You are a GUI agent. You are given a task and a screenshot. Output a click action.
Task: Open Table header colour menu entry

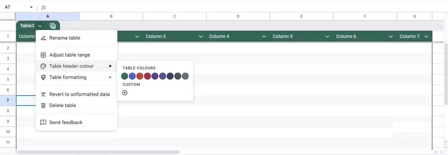(76, 66)
